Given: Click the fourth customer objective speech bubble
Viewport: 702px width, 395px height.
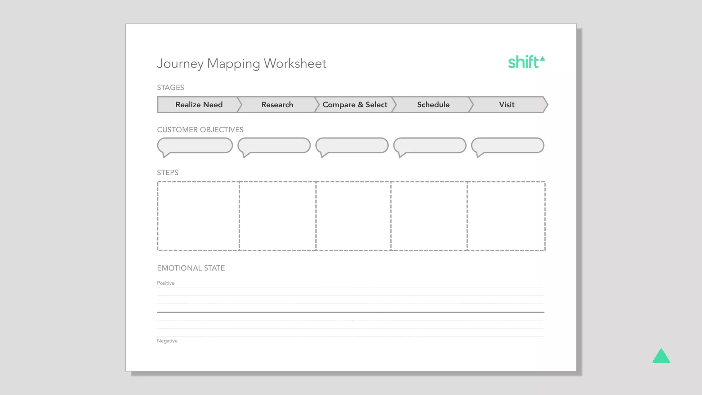Looking at the screenshot, I should [430, 146].
